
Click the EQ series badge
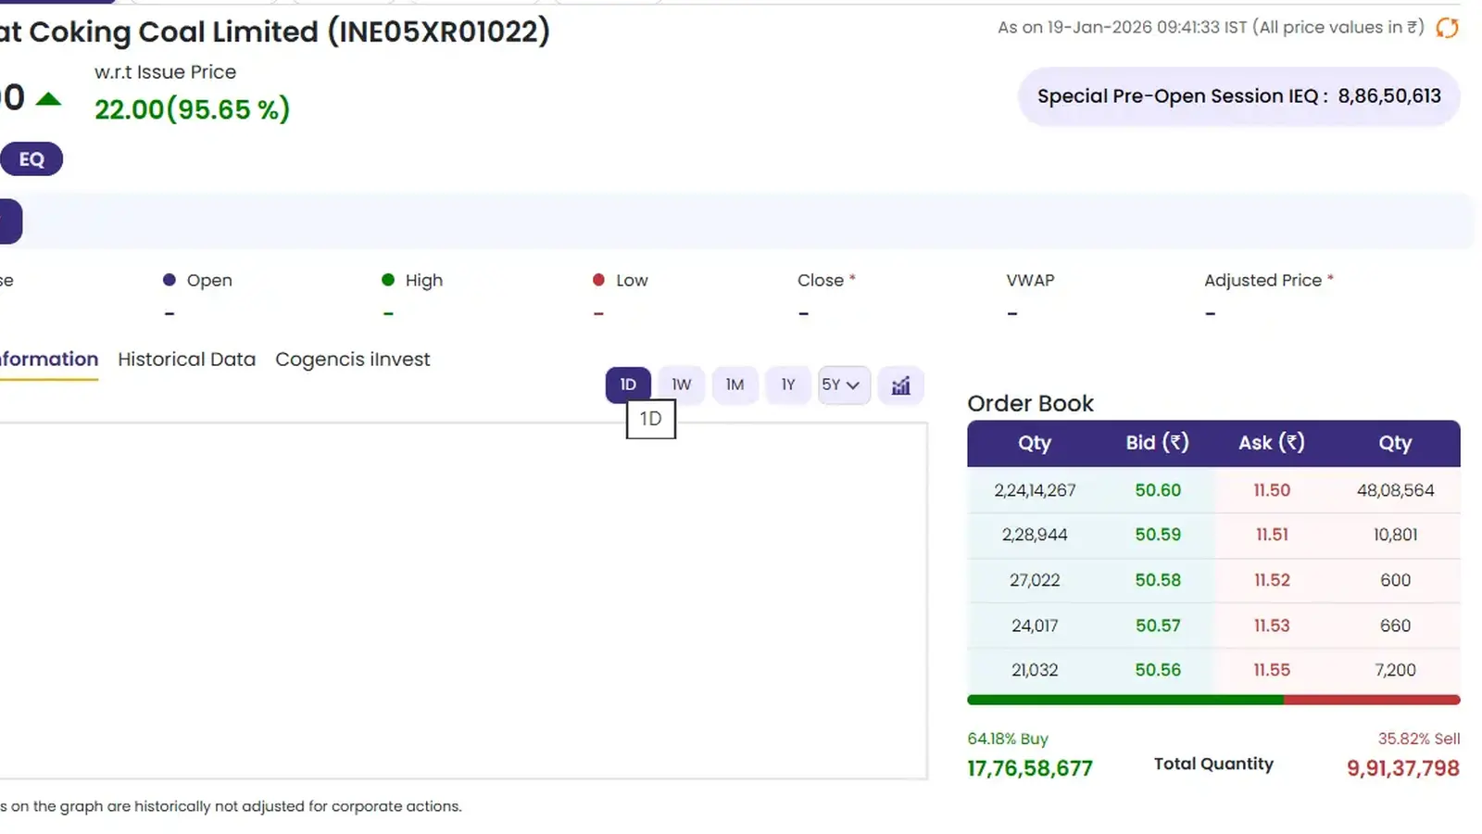point(31,159)
